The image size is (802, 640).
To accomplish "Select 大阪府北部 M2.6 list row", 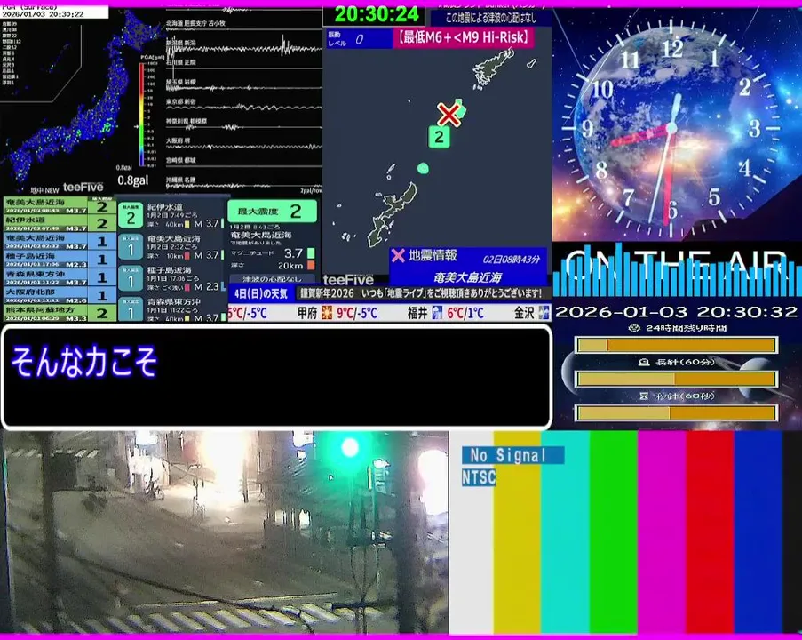I will tap(60, 295).
